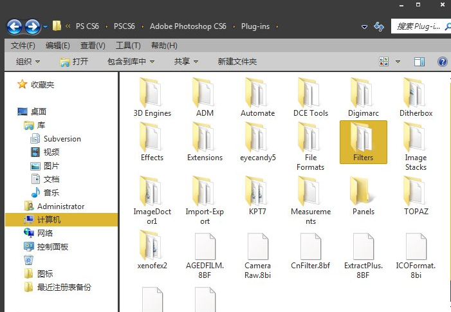Select the Recycle Bin icon in navigation pane
The image size is (451, 312).
click(x=28, y=260)
